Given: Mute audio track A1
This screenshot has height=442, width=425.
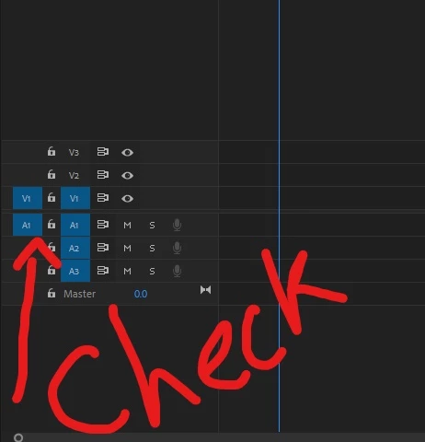Looking at the screenshot, I should [127, 226].
